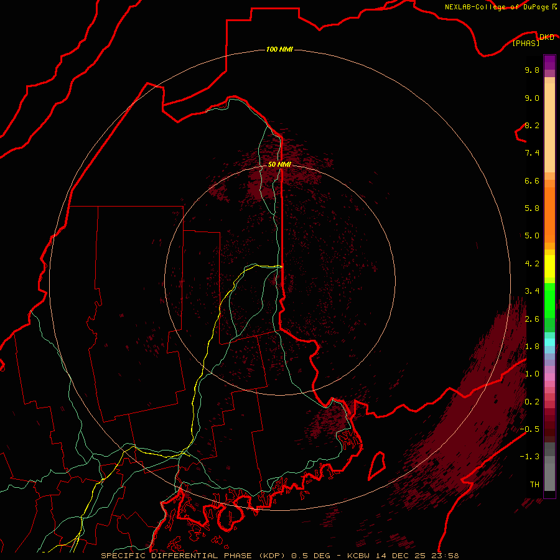Viewport: 560px width, 560px height.
Task: Click the 0.2 color scale value
Action: tap(532, 402)
